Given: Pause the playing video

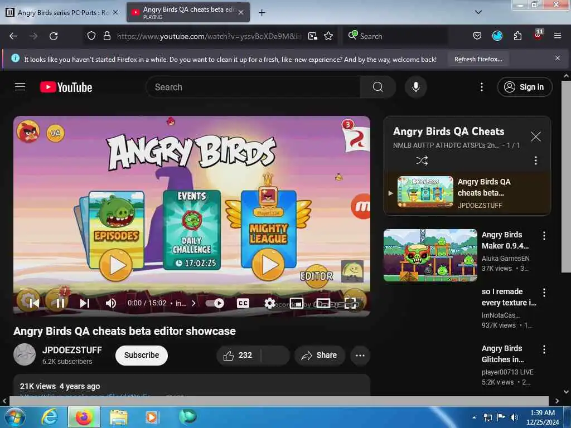Looking at the screenshot, I should click(x=60, y=303).
